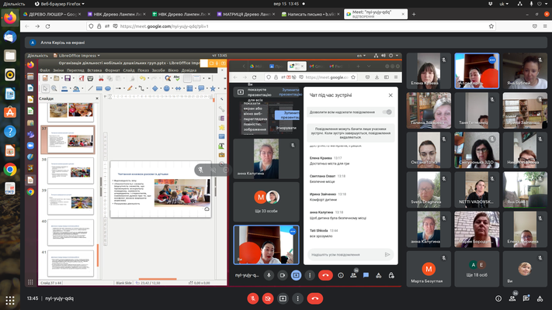Screen dimensions: 552x310
Task: Open the Ще 18 осіб participants tile
Action: (x=477, y=269)
